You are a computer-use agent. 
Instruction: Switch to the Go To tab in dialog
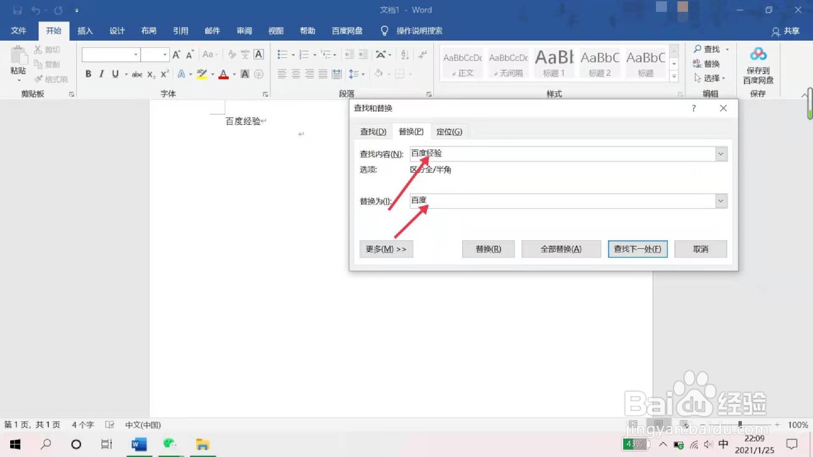(x=449, y=132)
